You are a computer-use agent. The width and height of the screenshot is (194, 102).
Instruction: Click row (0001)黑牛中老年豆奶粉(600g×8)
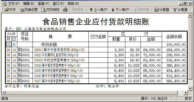coord(96,50)
